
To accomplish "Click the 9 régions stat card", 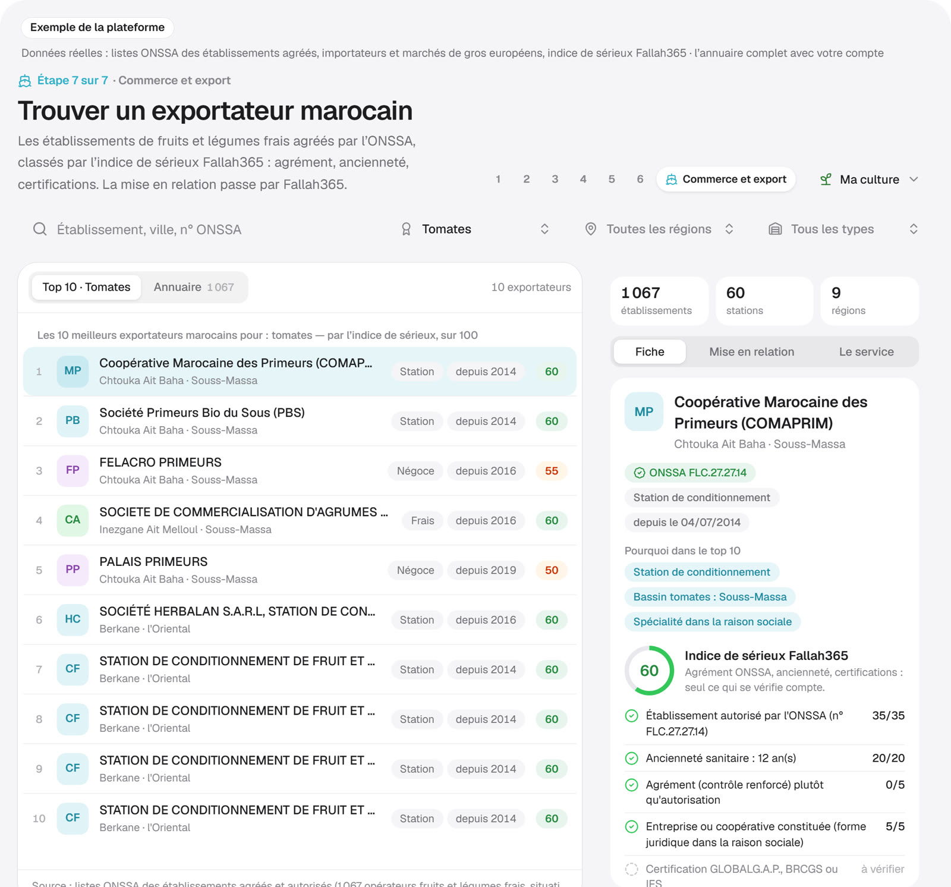I will pyautogui.click(x=870, y=301).
